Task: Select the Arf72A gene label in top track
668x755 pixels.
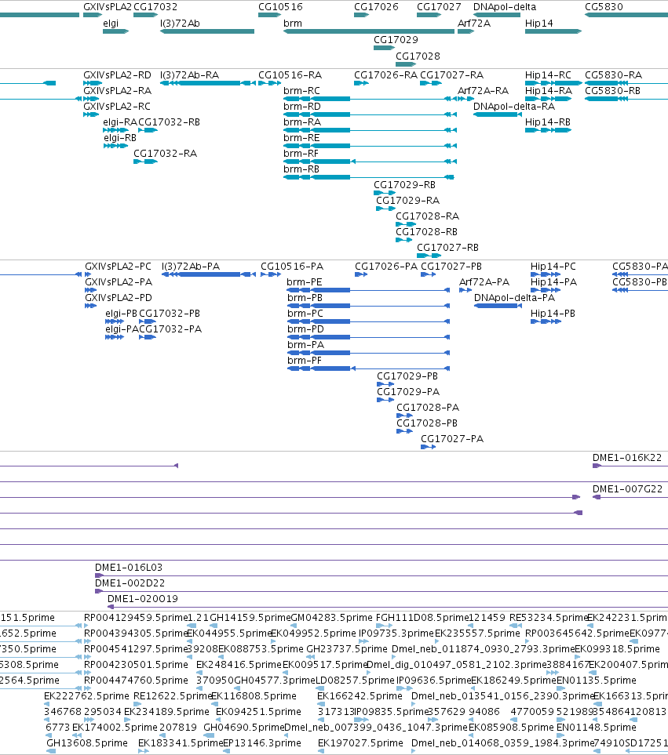Action: coord(474,23)
